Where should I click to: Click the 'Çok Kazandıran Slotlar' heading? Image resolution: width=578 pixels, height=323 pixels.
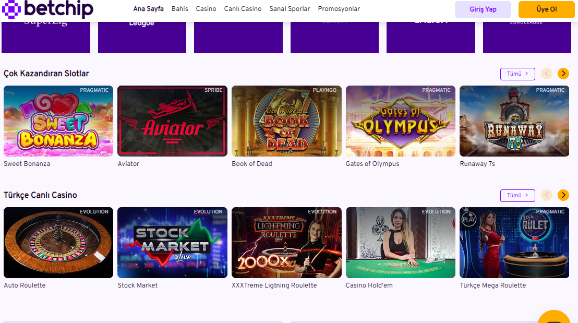pos(46,74)
